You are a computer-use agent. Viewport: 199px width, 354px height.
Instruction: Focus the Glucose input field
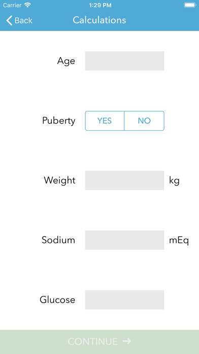pyautogui.click(x=124, y=300)
